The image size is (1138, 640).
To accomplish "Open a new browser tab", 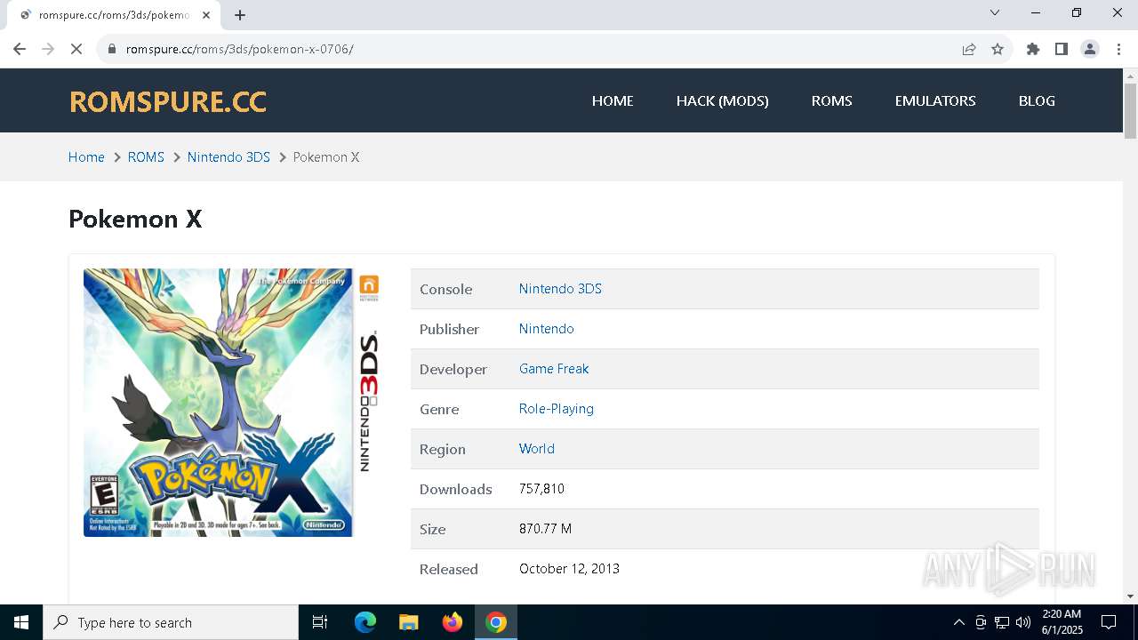I will 240,15.
